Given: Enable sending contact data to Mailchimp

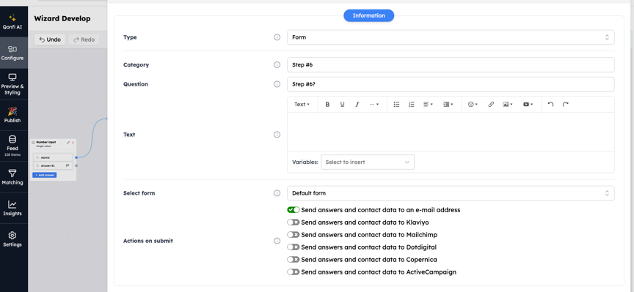Looking at the screenshot, I should coord(293,235).
